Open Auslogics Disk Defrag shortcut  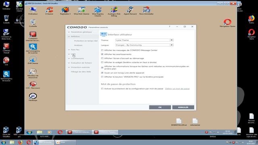(x=114, y=12)
